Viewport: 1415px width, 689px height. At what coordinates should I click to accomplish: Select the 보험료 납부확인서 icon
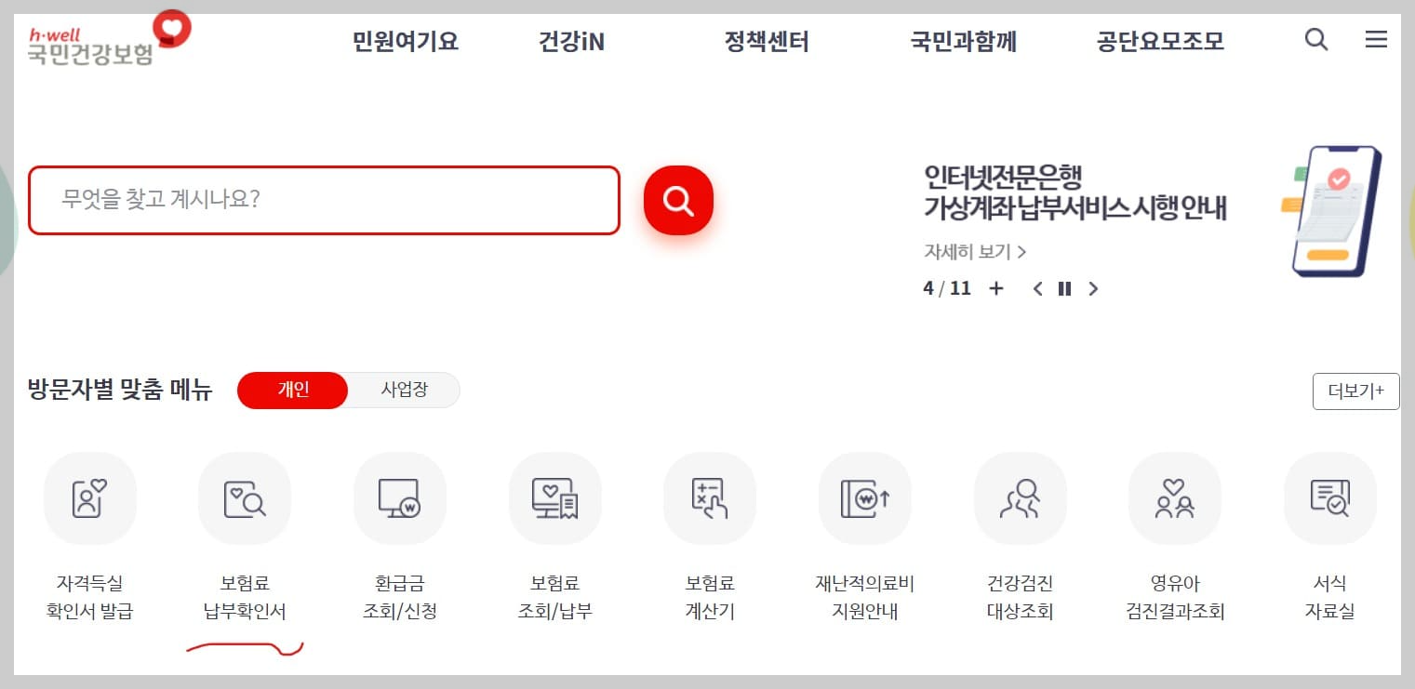[x=245, y=498]
